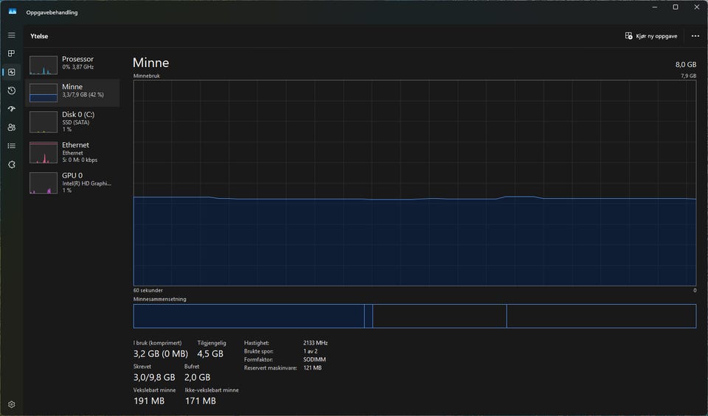708x416 pixels.
Task: Open the App history sidebar icon
Action: pos(11,91)
